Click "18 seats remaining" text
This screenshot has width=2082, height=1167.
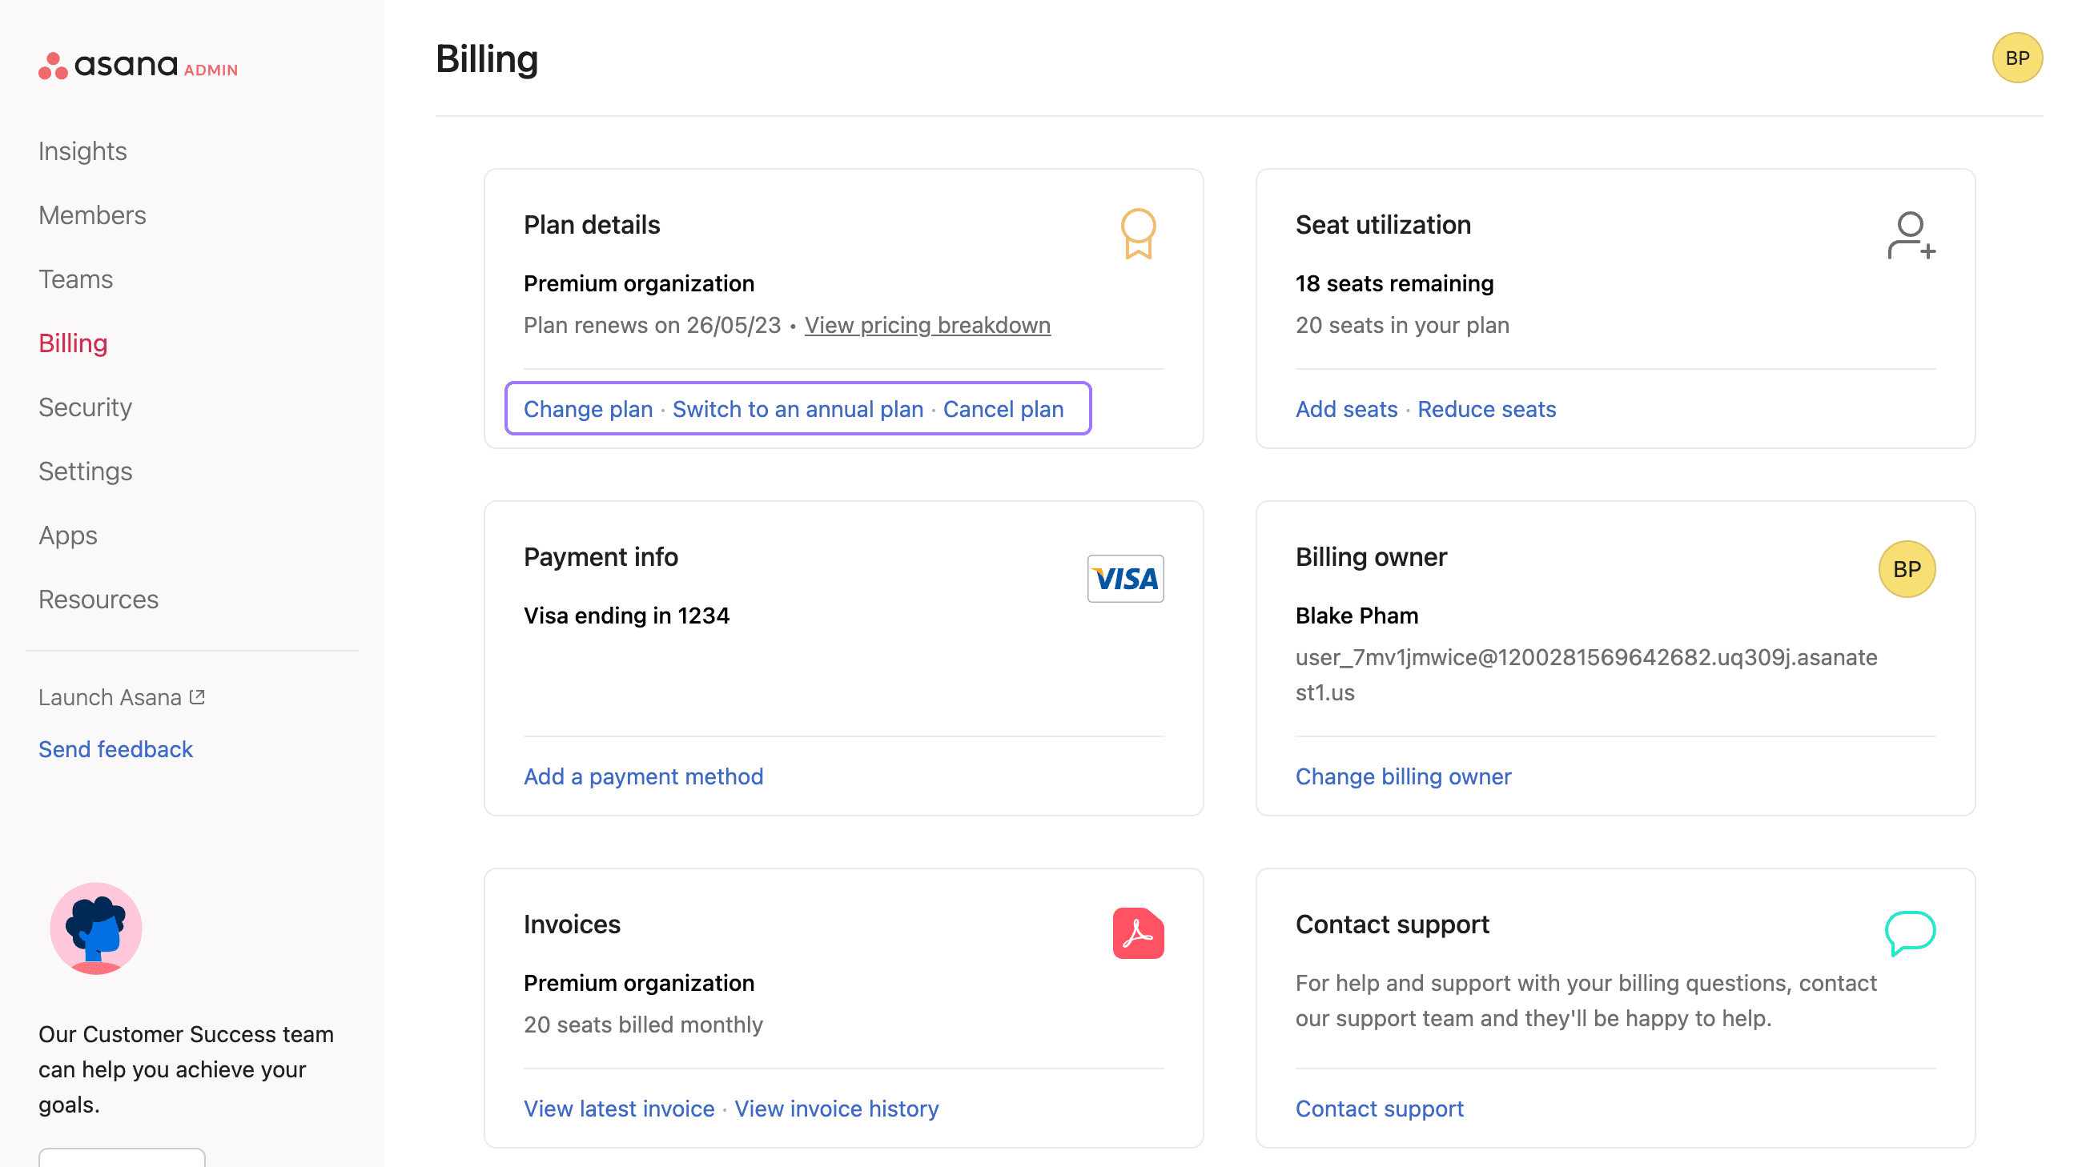coord(1393,283)
